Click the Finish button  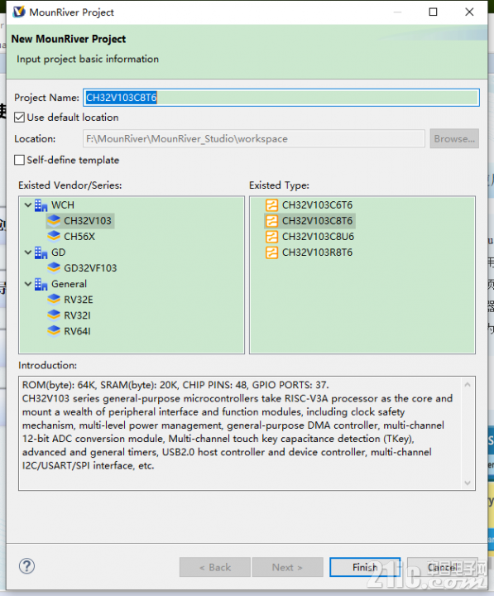point(365,567)
